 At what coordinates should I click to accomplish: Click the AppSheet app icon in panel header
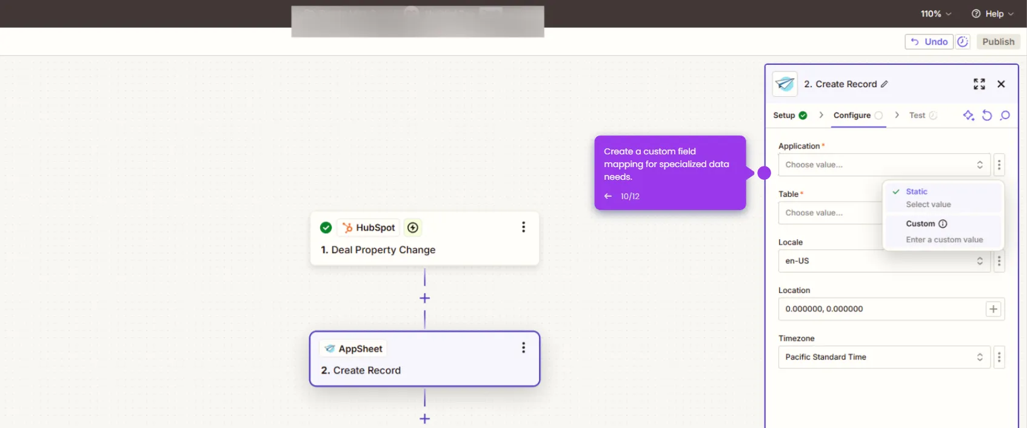coord(784,84)
